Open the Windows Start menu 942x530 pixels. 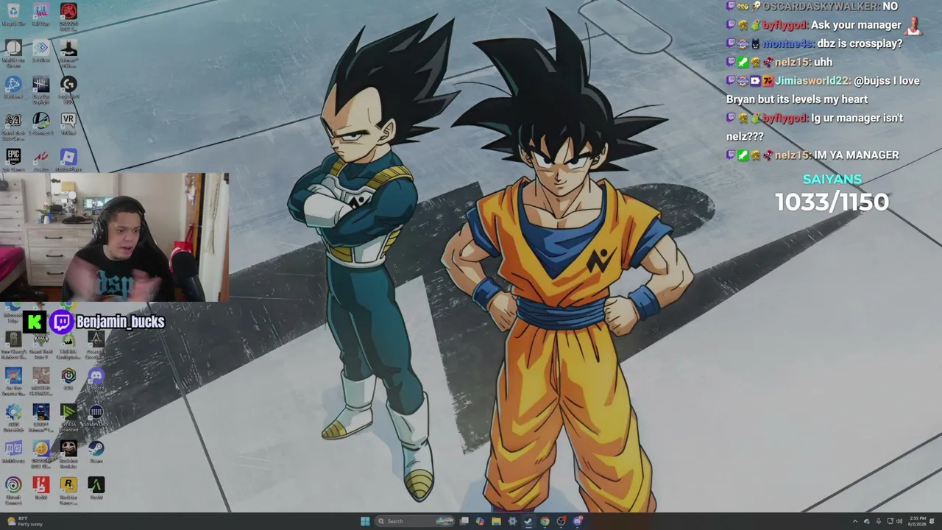[x=365, y=521]
